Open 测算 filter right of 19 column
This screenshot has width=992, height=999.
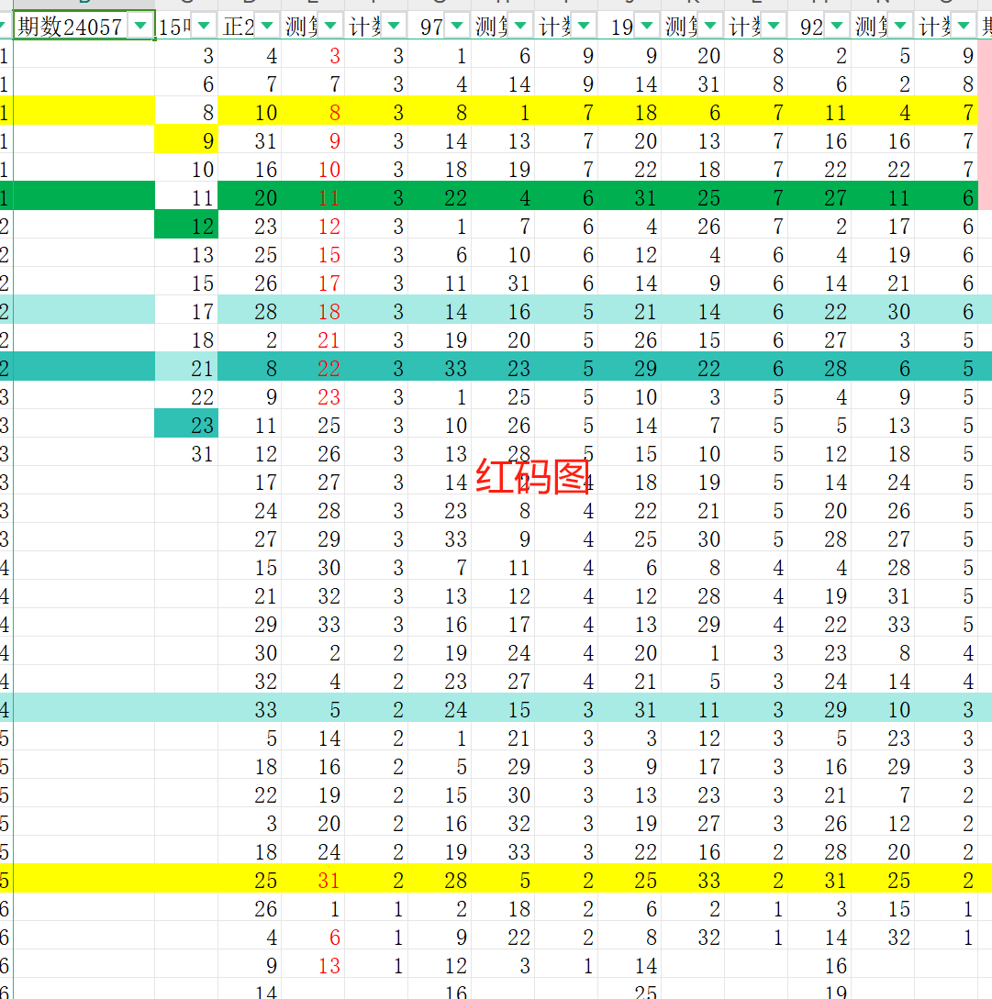[x=710, y=27]
